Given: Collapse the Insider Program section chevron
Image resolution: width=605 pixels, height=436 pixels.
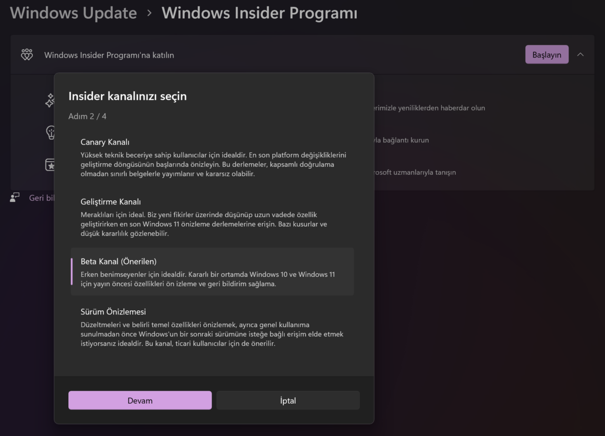Looking at the screenshot, I should coord(580,55).
